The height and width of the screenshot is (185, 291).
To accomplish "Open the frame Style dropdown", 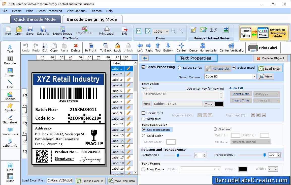I will tap(219, 169).
